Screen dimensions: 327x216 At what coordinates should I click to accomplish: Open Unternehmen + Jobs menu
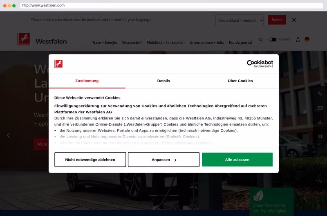tap(207, 43)
